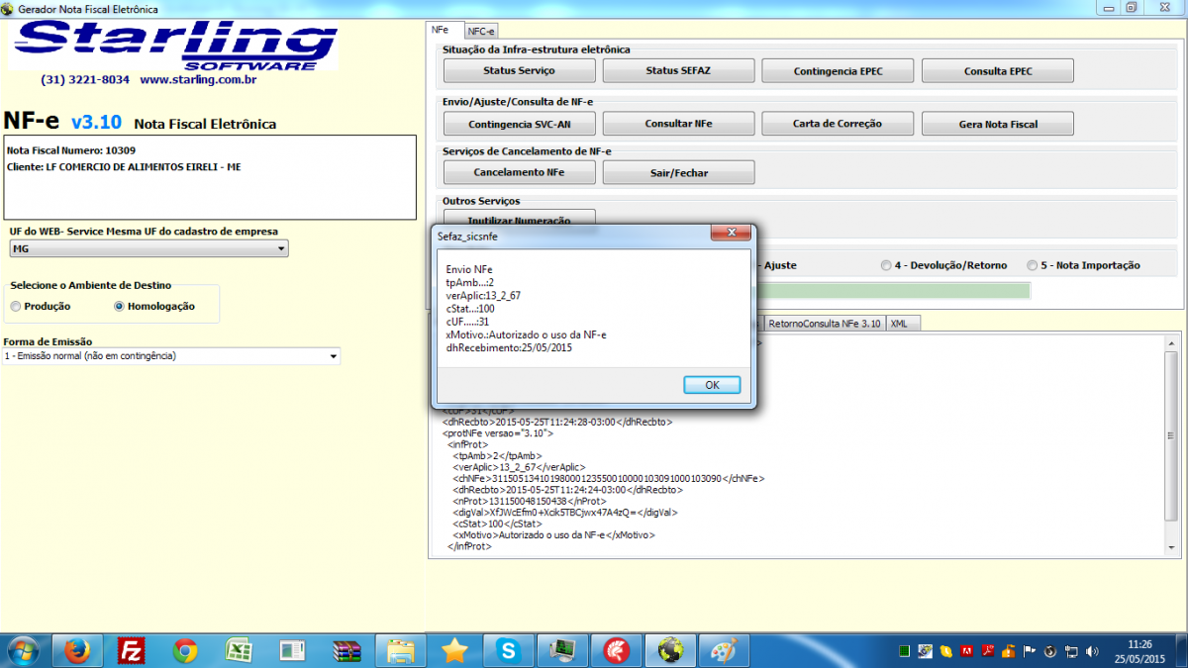Close the Sefaz_sicsnfe dialog
1188x668 pixels.
click(731, 234)
